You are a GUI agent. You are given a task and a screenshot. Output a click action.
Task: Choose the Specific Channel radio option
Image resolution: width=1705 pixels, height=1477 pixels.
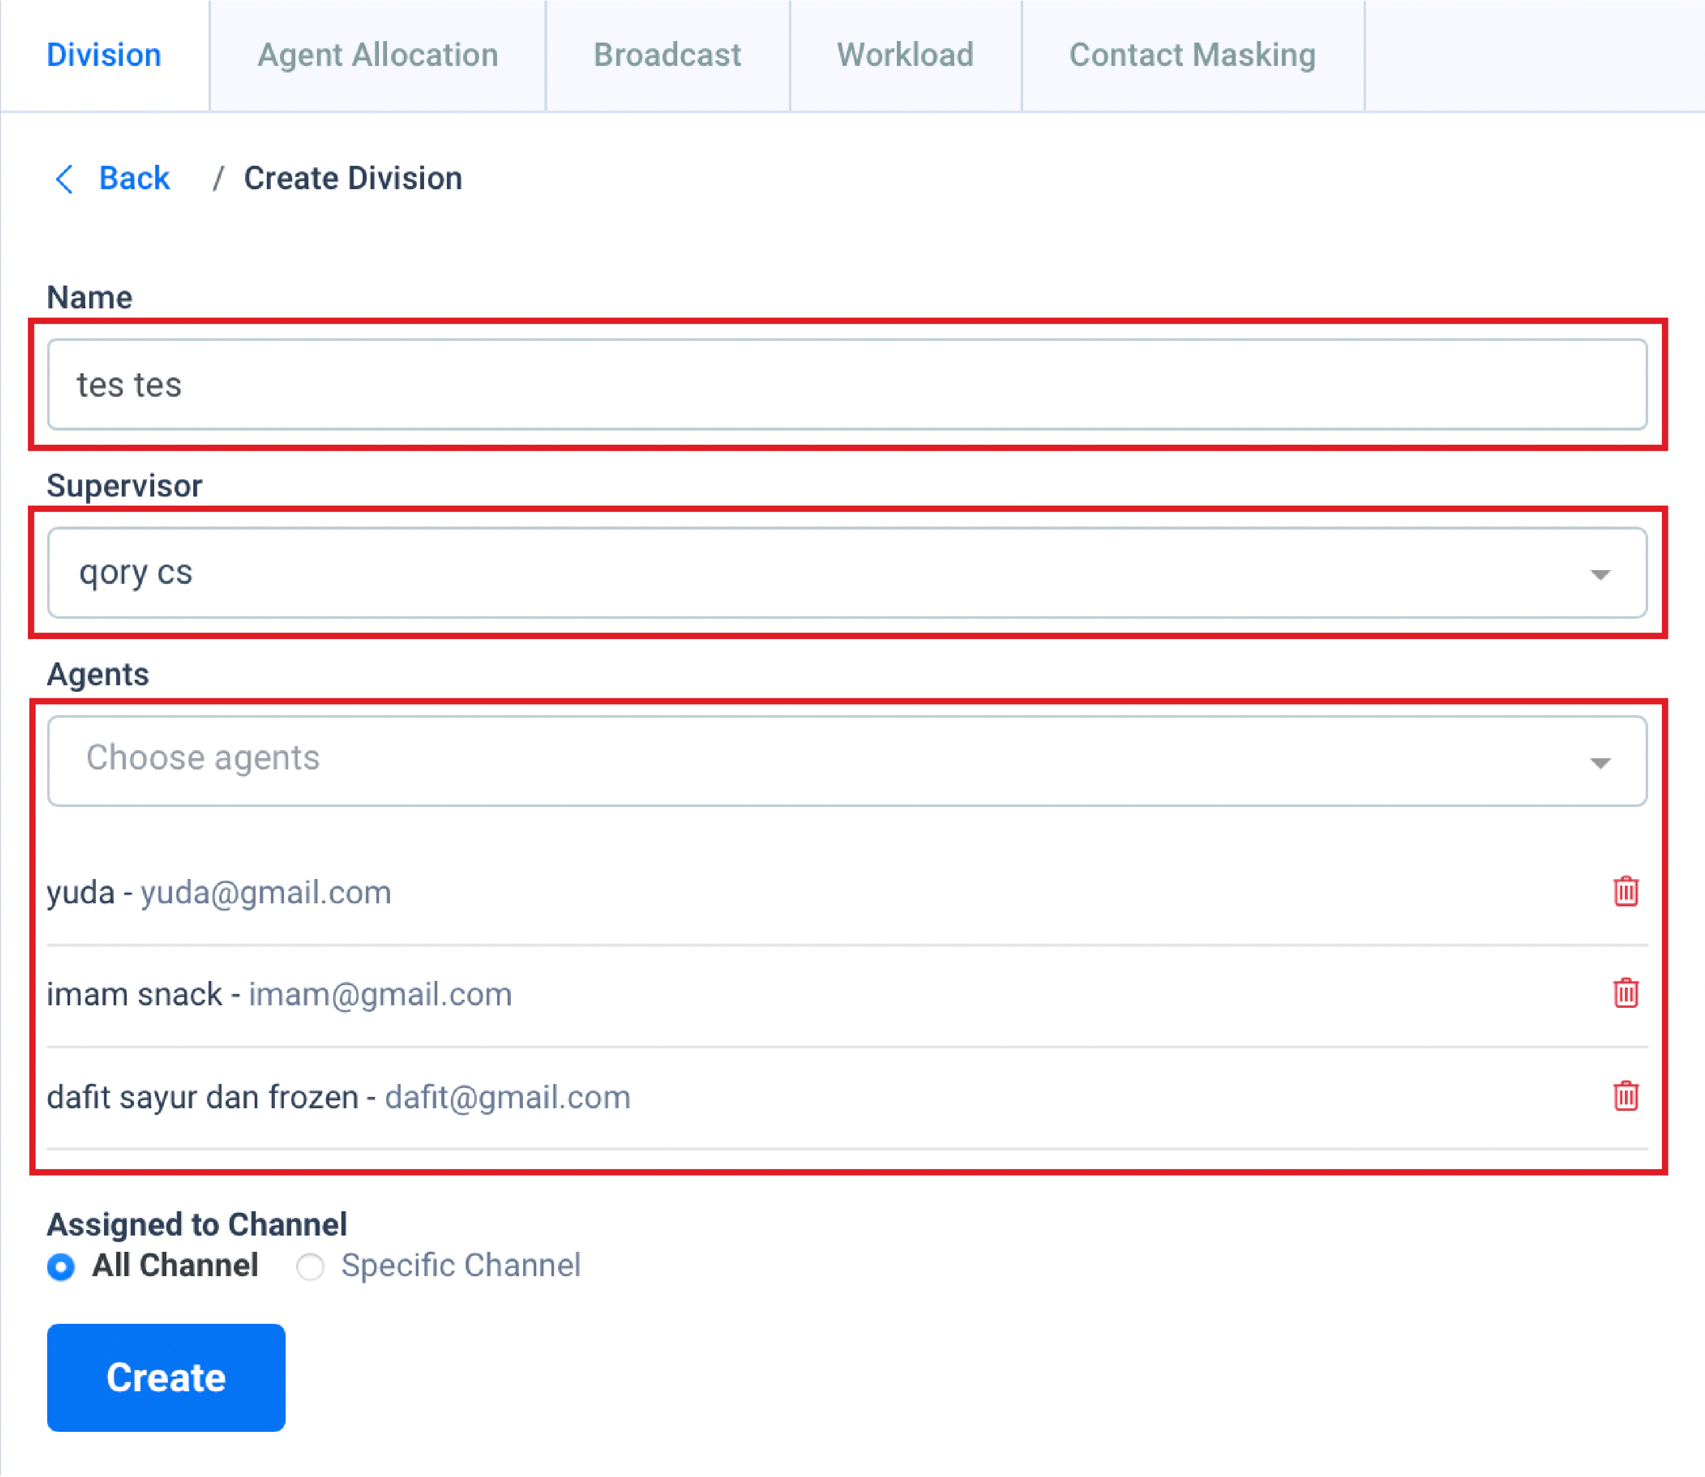[x=311, y=1266]
